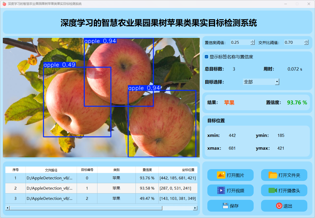
Task: Click the 文件路径 column header
Action: [51, 170]
